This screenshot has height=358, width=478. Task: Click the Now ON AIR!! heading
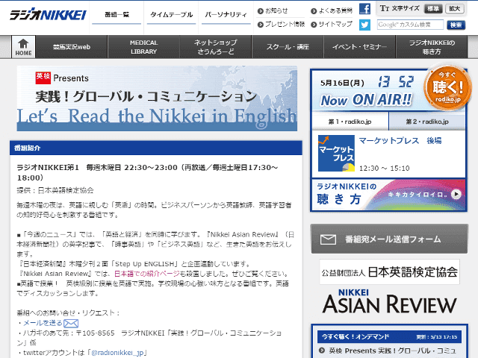366,100
